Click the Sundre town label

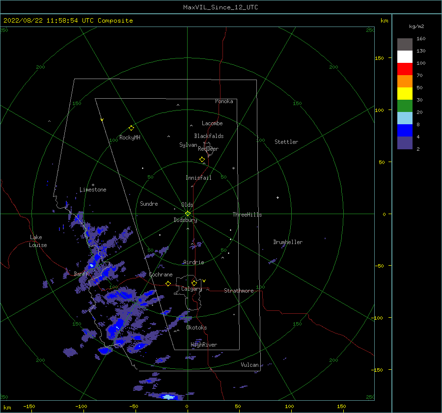[149, 203]
